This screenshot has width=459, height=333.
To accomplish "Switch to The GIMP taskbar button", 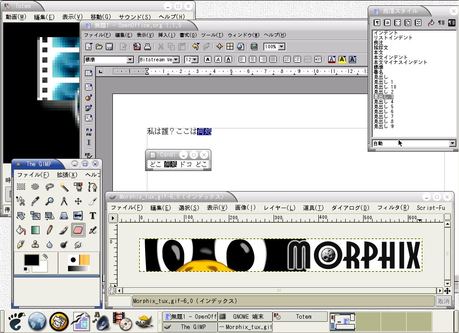I will coord(190,327).
